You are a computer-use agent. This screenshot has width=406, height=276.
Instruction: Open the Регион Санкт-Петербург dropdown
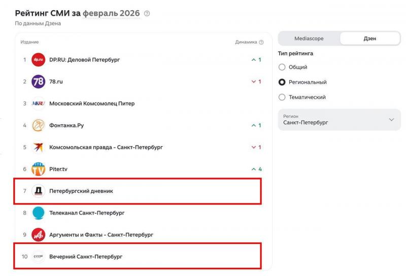339,120
